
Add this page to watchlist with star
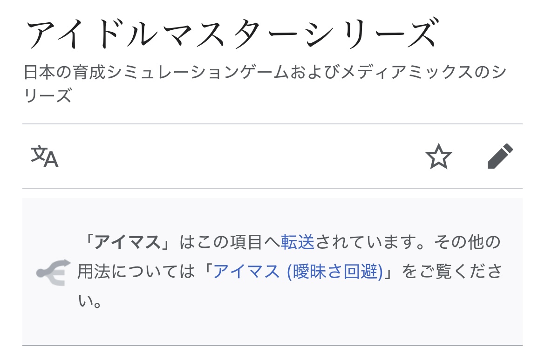click(439, 157)
